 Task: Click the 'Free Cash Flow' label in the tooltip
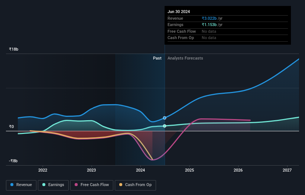coord(182,31)
